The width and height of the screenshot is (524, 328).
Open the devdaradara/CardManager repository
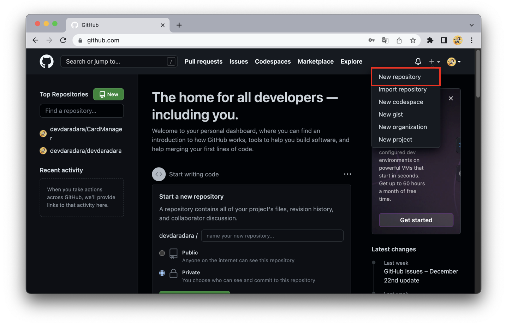[x=86, y=134]
